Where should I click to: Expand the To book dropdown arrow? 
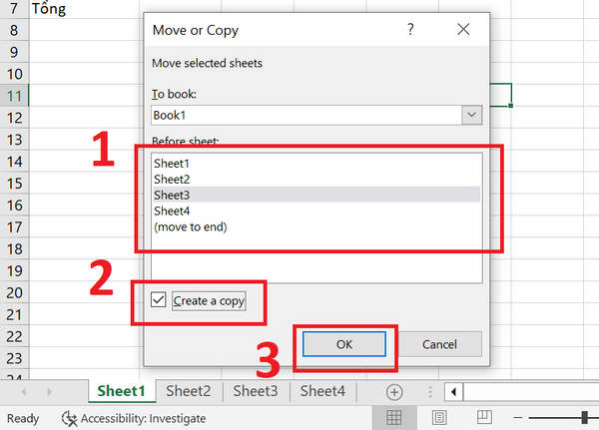pyautogui.click(x=472, y=115)
